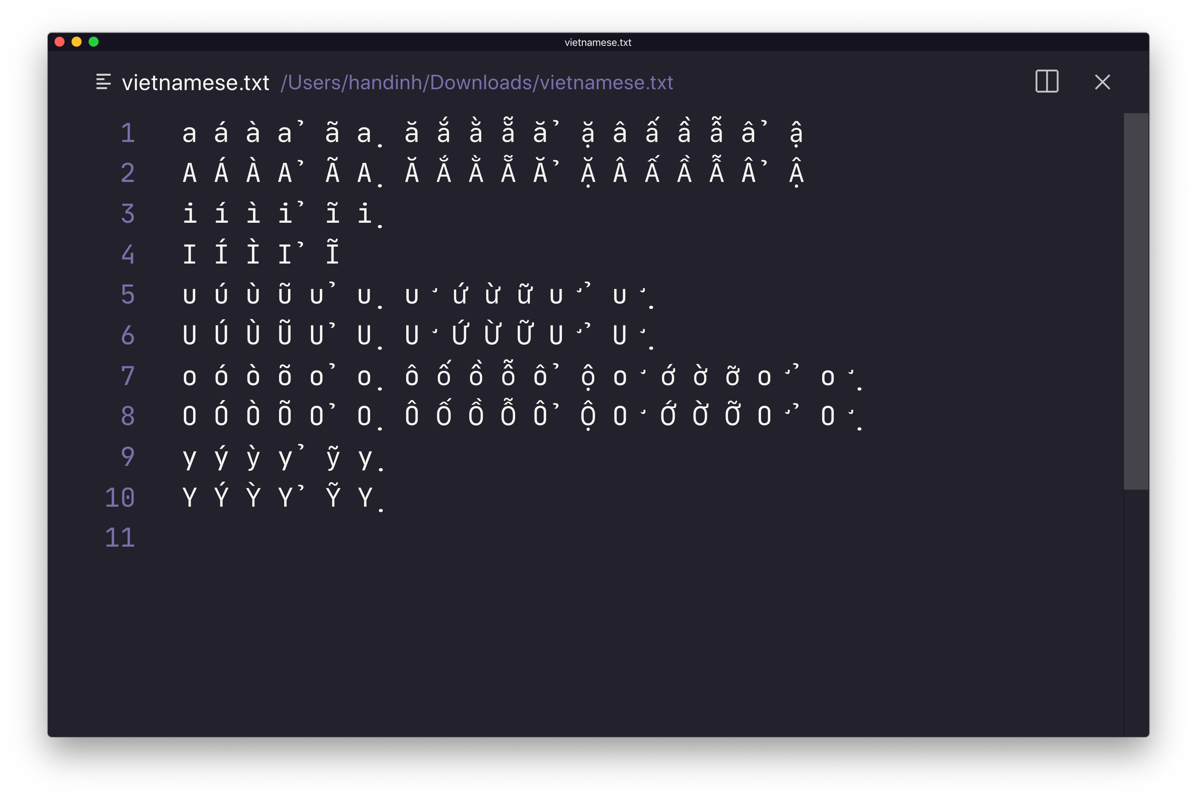Click line number 8 in gutter
Image resolution: width=1197 pixels, height=800 pixels.
pyautogui.click(x=128, y=416)
